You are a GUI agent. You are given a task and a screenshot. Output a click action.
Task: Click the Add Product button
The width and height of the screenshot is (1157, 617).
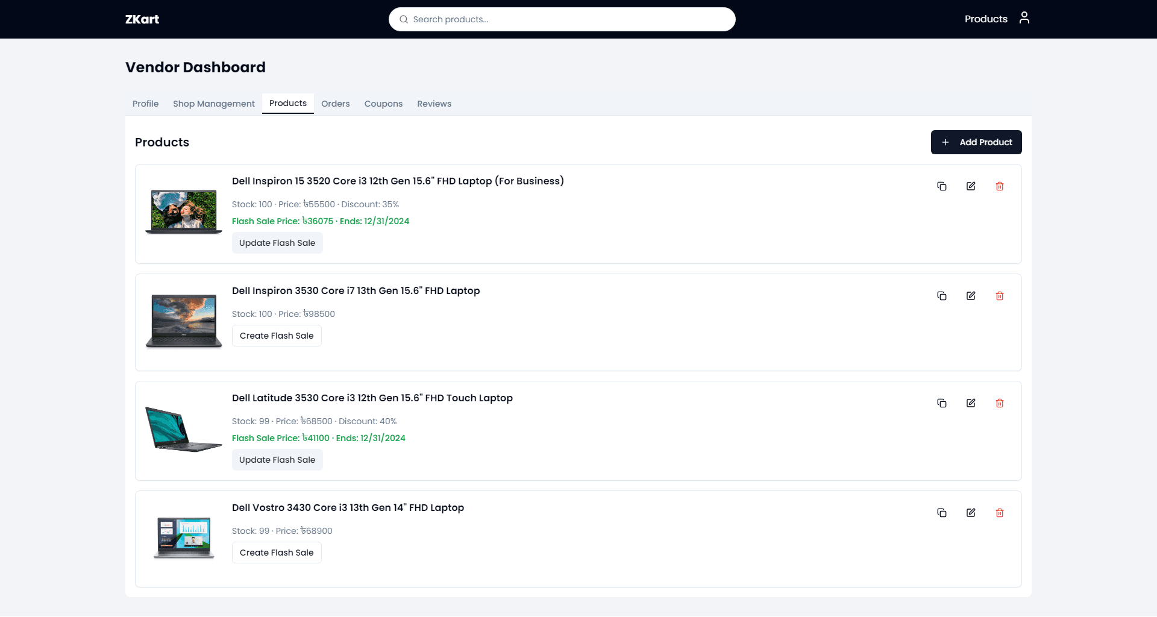tap(976, 142)
